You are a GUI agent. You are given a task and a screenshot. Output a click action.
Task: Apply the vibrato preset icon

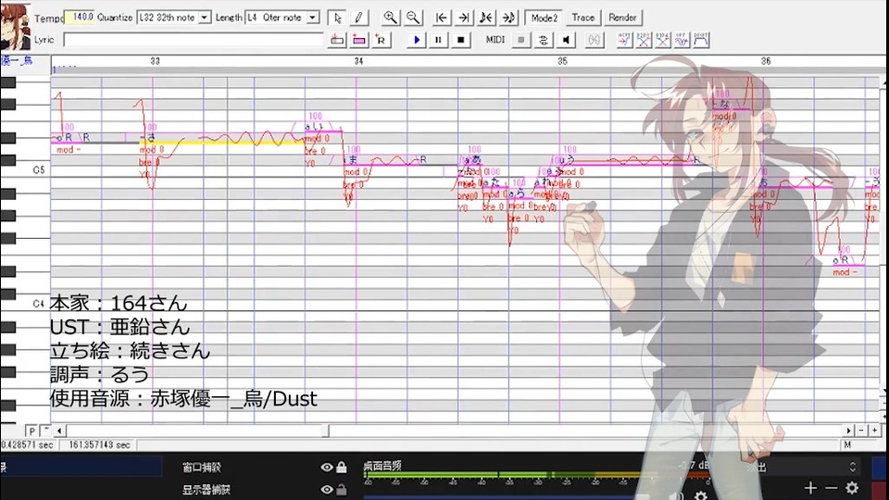coord(682,40)
